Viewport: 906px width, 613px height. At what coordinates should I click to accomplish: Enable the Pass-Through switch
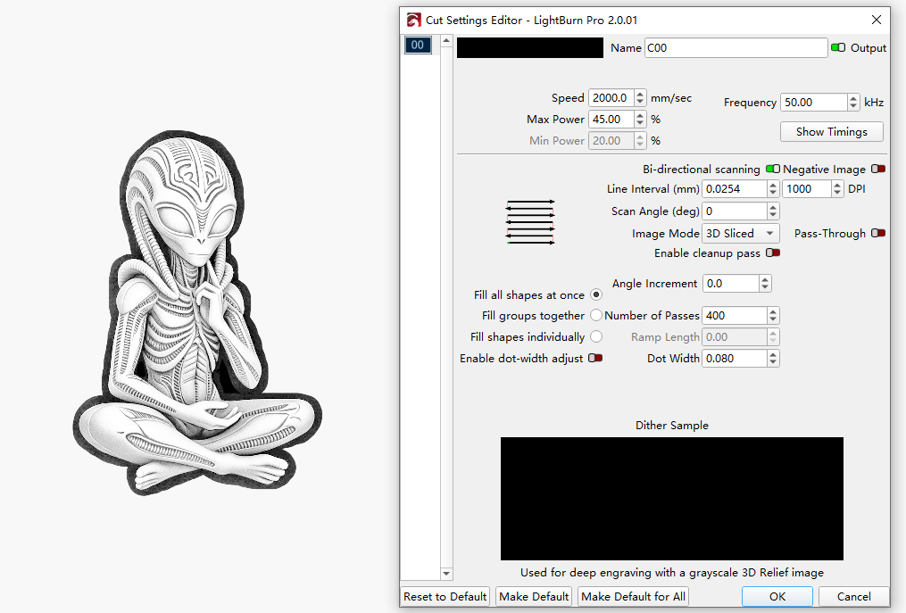coord(878,233)
